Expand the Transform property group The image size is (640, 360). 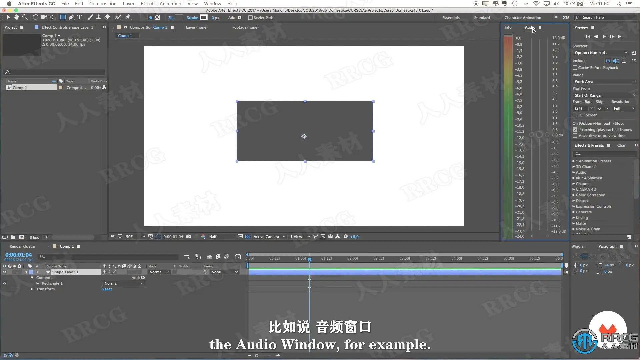(32, 289)
